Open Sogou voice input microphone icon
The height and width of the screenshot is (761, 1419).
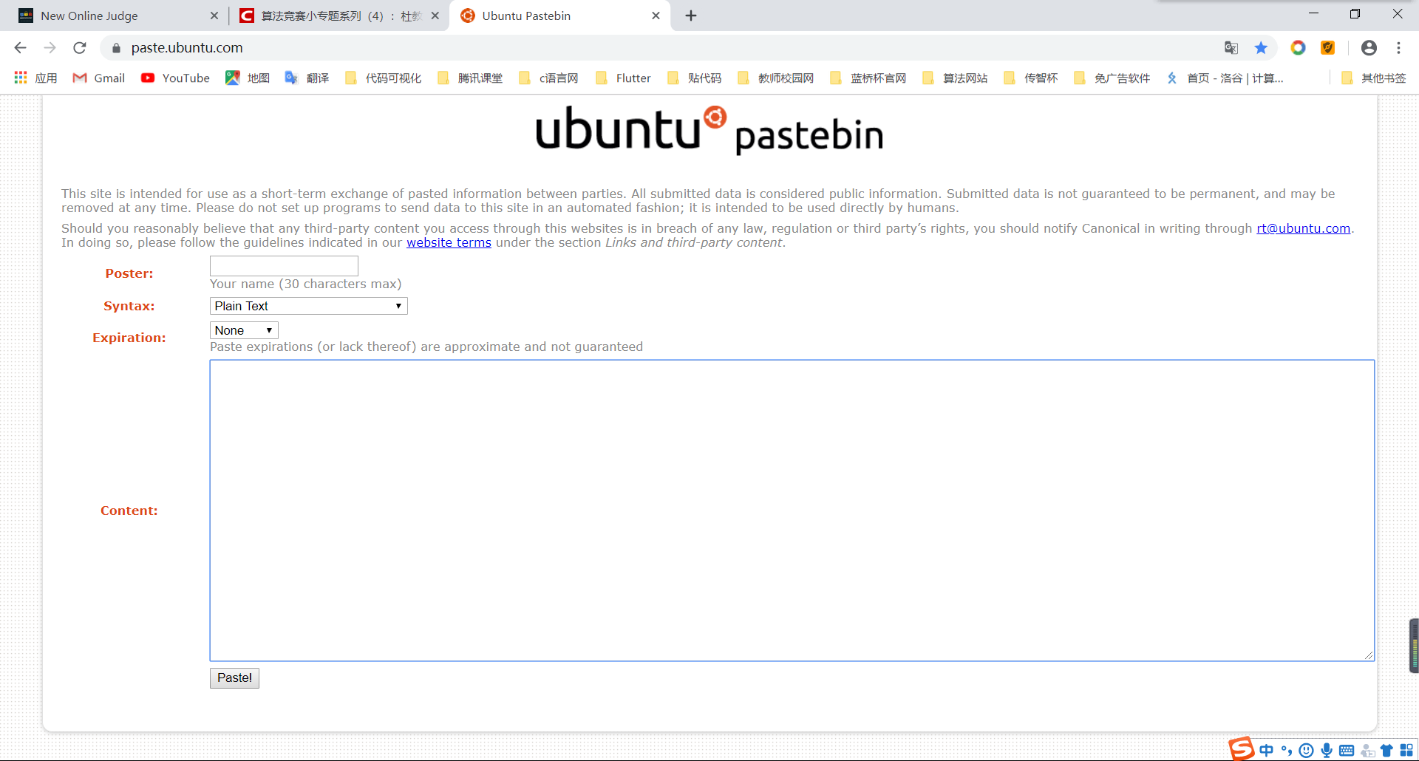pyautogui.click(x=1327, y=750)
